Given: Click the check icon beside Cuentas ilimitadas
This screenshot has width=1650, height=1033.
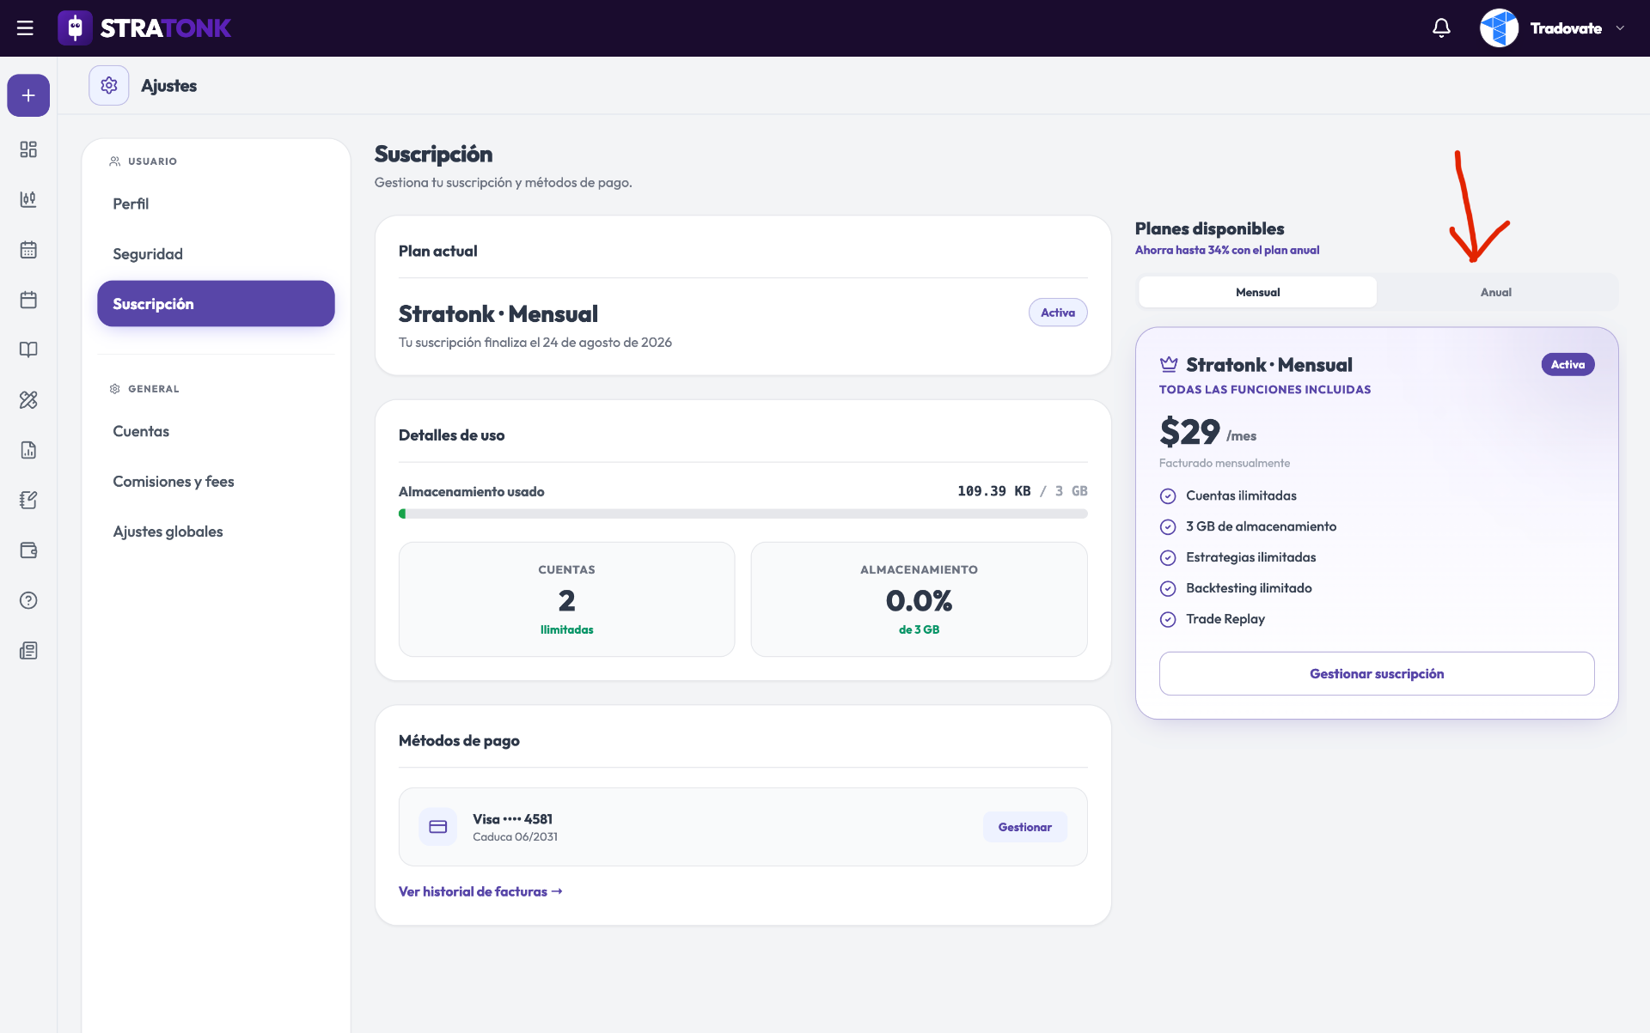Looking at the screenshot, I should [1168, 496].
